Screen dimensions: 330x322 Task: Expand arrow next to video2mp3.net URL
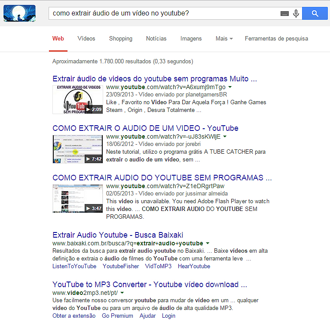point(122,293)
